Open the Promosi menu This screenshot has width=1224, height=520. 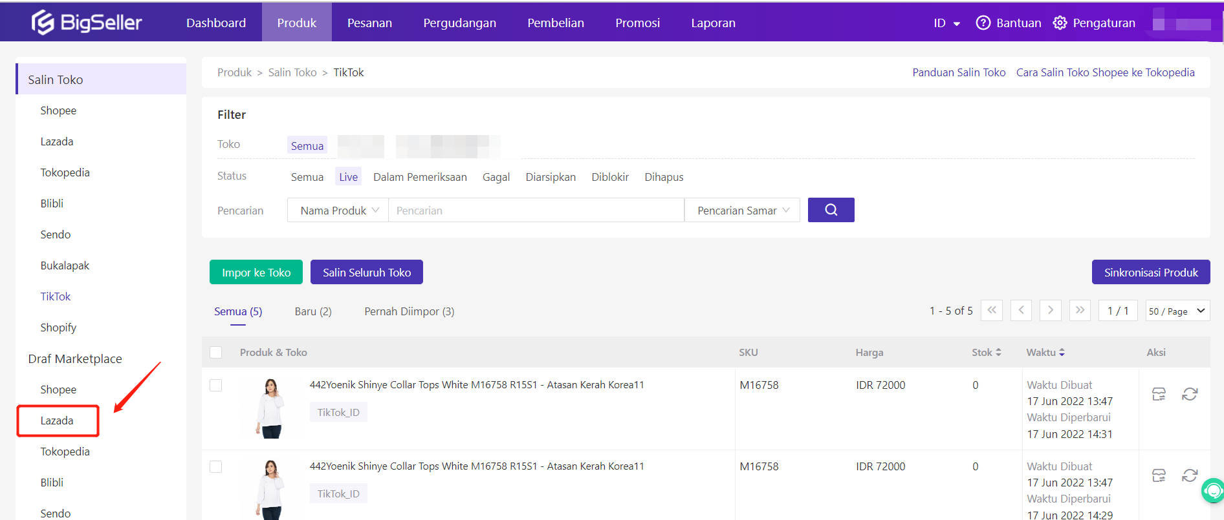[x=637, y=23]
